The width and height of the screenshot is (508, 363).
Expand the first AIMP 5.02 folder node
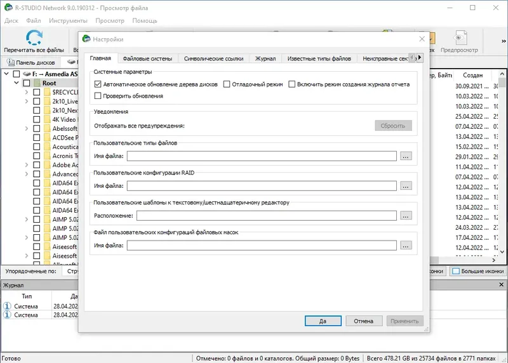(x=27, y=219)
